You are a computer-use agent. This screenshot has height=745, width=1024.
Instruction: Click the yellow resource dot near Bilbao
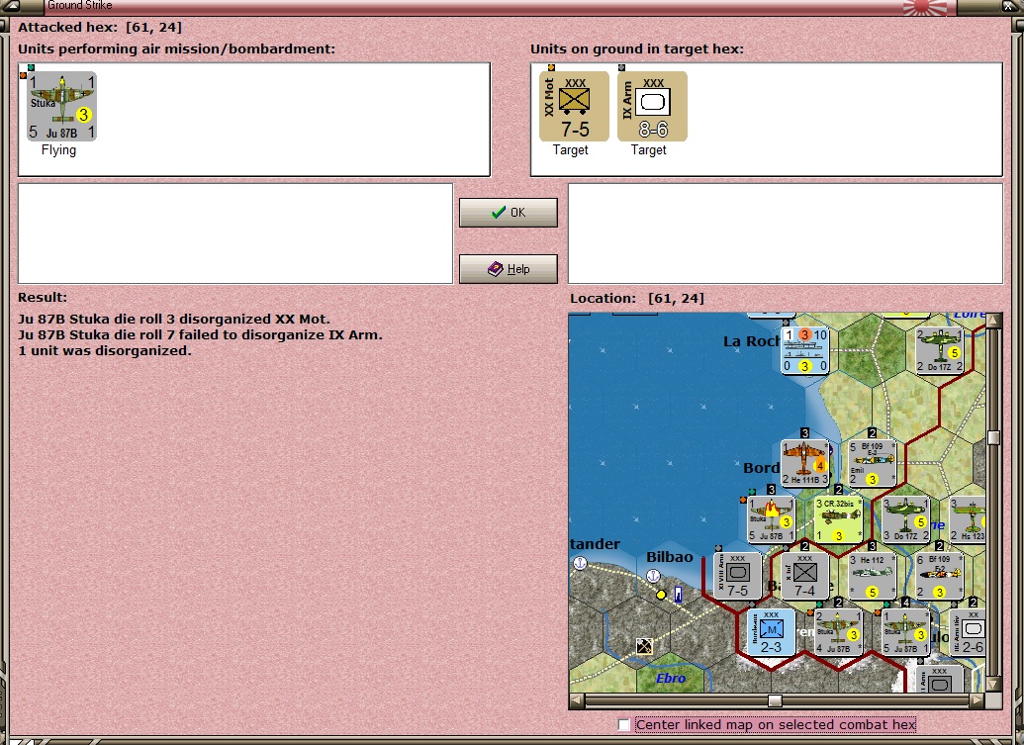coord(661,595)
